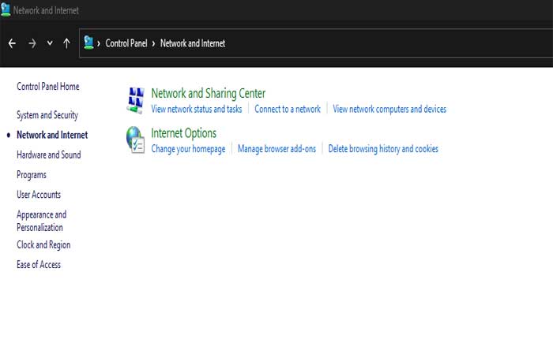Image resolution: width=553 pixels, height=339 pixels.
Task: Click Change your homepage link
Action: [x=188, y=149]
